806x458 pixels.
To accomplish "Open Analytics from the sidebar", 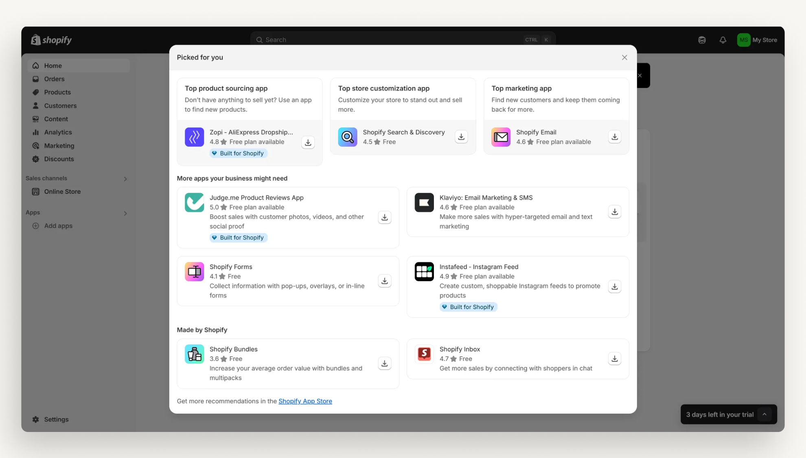I will (x=57, y=132).
